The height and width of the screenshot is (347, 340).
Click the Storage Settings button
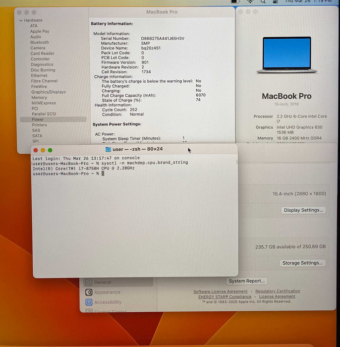pyautogui.click(x=302, y=263)
